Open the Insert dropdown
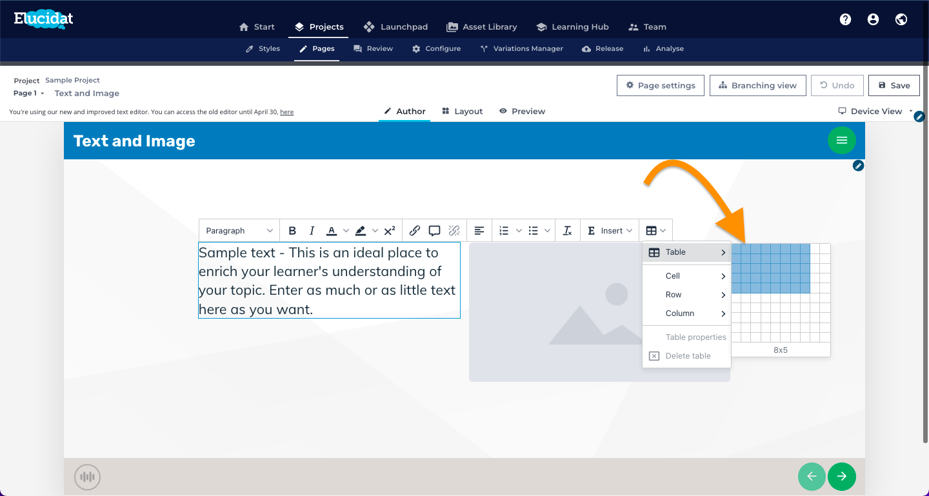This screenshot has width=929, height=496. tap(610, 230)
